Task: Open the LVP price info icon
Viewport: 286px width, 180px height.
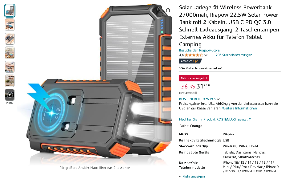Action: point(196,93)
